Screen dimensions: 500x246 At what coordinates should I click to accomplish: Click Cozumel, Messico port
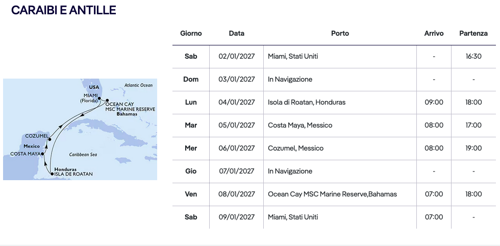(x=295, y=149)
